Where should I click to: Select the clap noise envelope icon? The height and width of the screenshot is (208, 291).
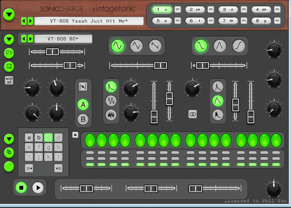218,114
